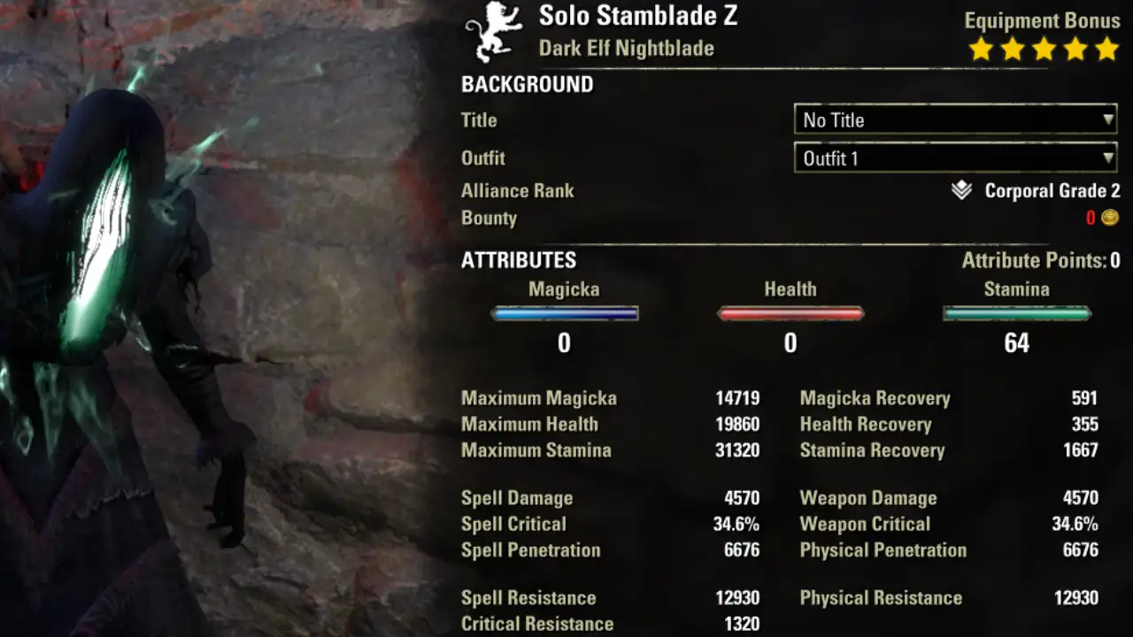The image size is (1133, 637).
Task: Click the third Equipment Bonus star
Action: [x=1044, y=49]
